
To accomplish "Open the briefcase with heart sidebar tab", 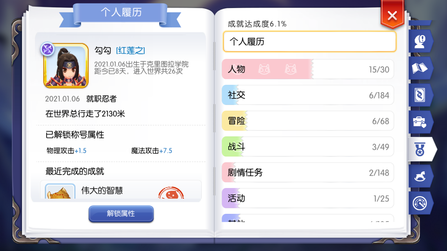I will (421, 122).
